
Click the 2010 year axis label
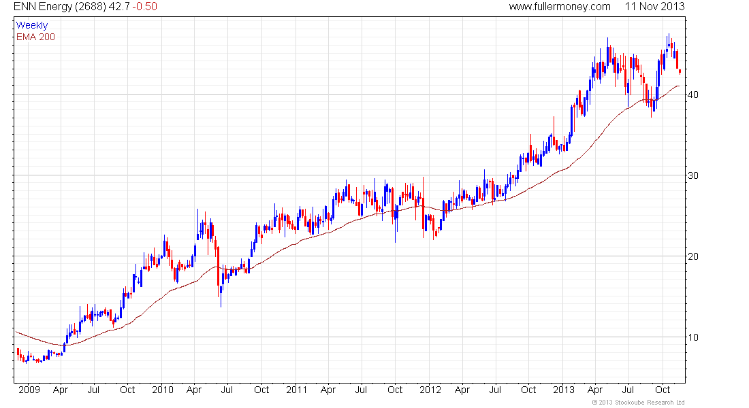(x=163, y=390)
